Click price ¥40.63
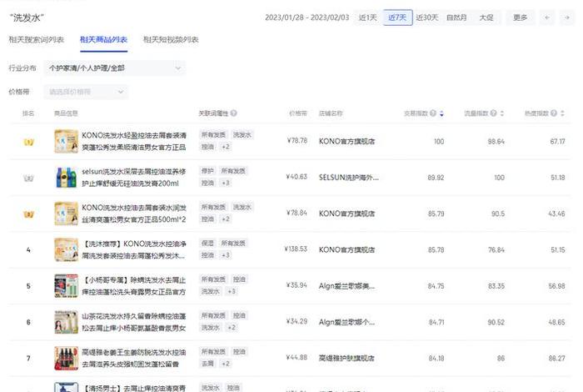The width and height of the screenshot is (583, 392). 296,177
